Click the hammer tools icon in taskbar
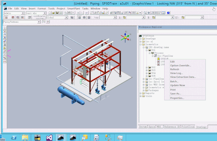This screenshot has width=217, height=141. pyautogui.click(x=108, y=138)
